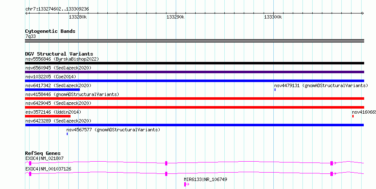The image size is (376, 189).
Task: Click the nsv6560945 (Sedlazeck2020) label
Action: [x=58, y=68]
